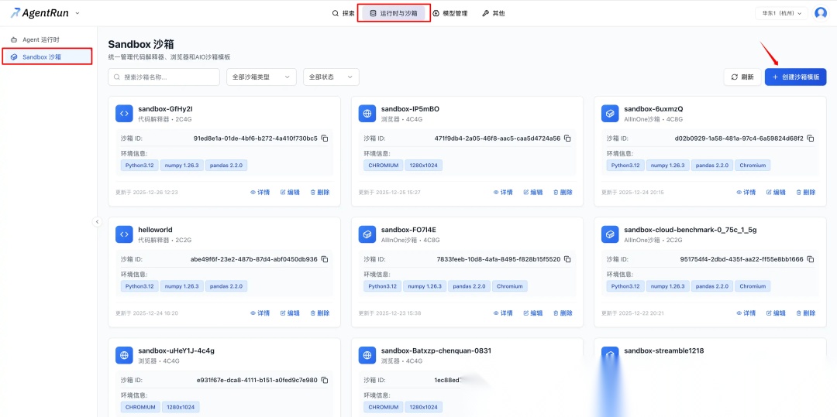
Task: Copy sandbox ID for sandbox-IP5mBO
Action: tap(567, 138)
